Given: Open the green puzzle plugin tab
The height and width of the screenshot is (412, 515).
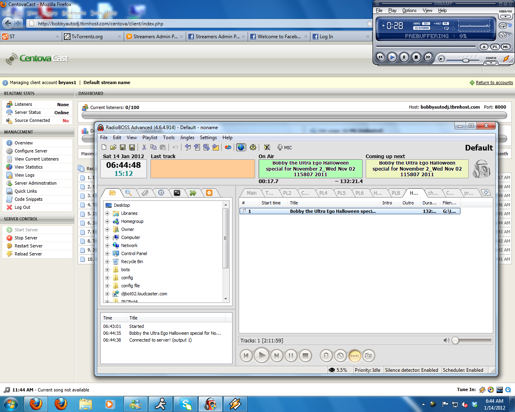Looking at the screenshot, I should click(193, 193).
